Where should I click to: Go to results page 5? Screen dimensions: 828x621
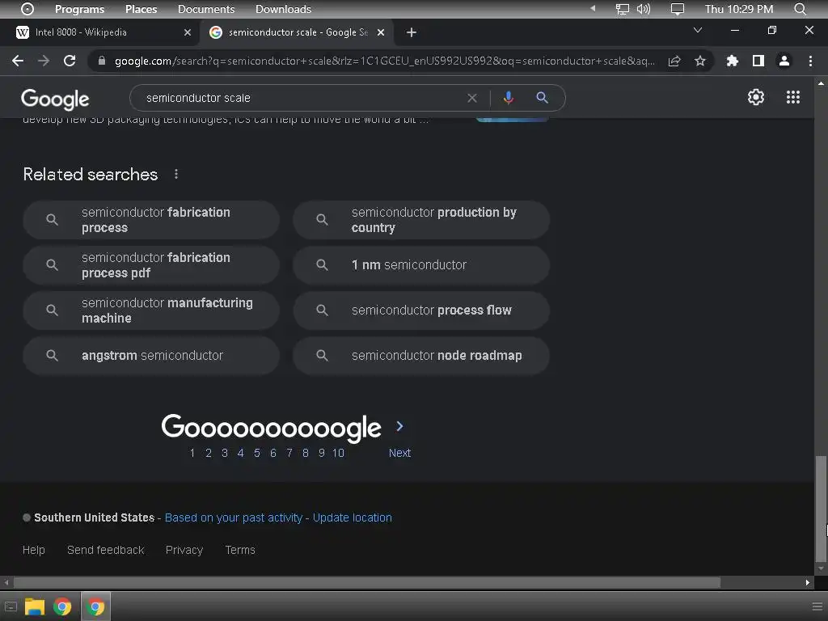256,453
